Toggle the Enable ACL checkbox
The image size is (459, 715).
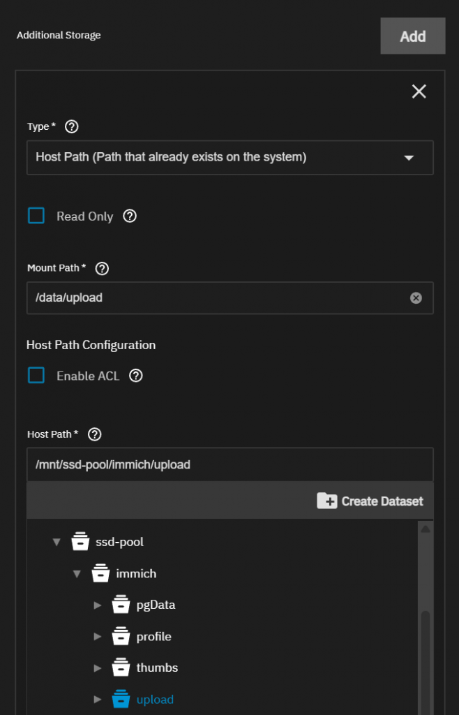pos(36,376)
